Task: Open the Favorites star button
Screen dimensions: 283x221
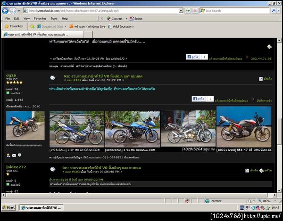Action: (14, 26)
